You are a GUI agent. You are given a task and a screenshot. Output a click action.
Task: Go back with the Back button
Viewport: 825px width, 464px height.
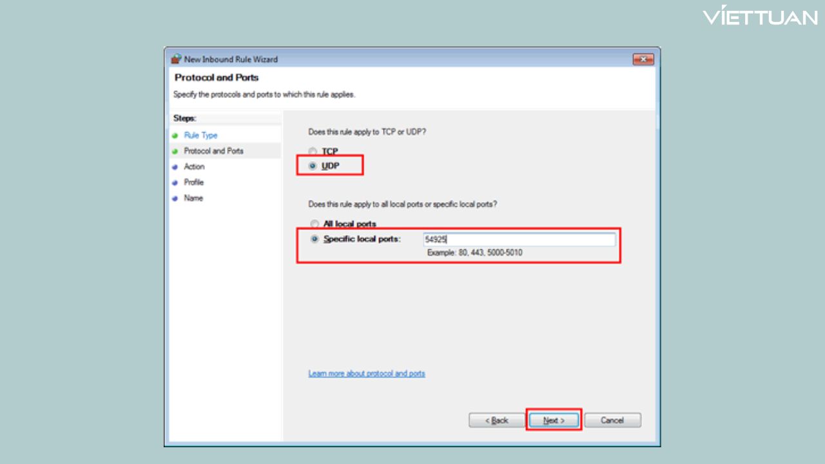(497, 420)
